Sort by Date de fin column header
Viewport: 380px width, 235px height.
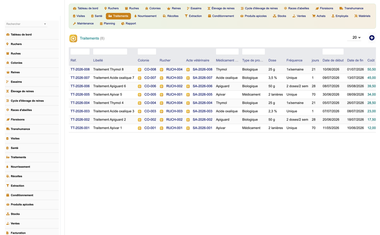355,60
